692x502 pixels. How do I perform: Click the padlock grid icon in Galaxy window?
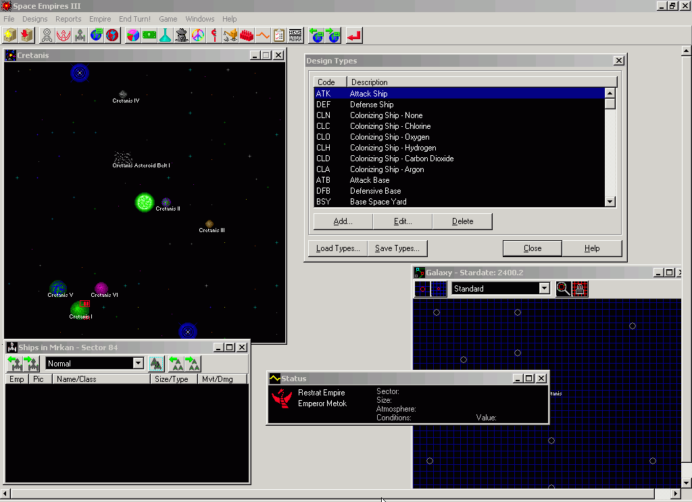tap(579, 289)
